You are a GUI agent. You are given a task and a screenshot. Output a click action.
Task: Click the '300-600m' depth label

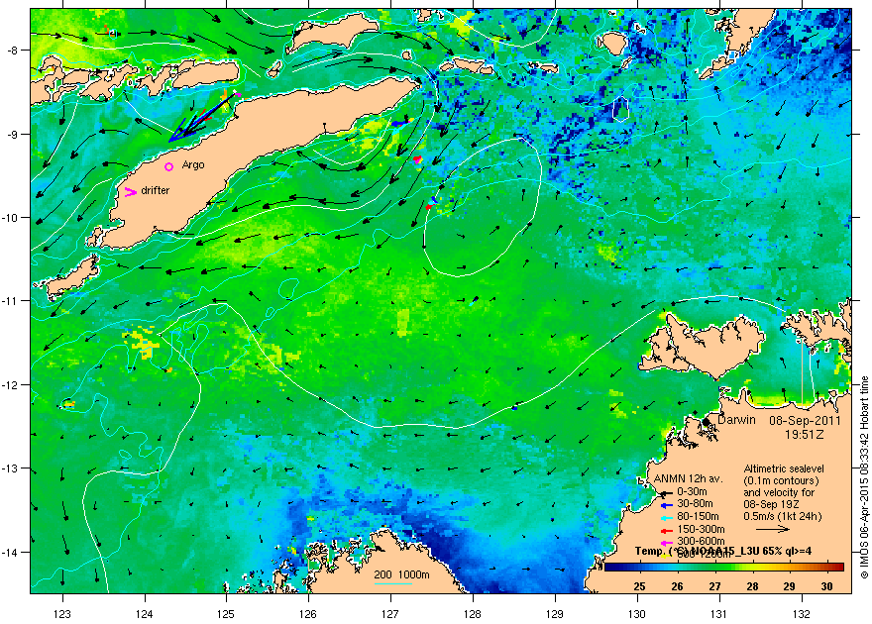[x=701, y=541]
